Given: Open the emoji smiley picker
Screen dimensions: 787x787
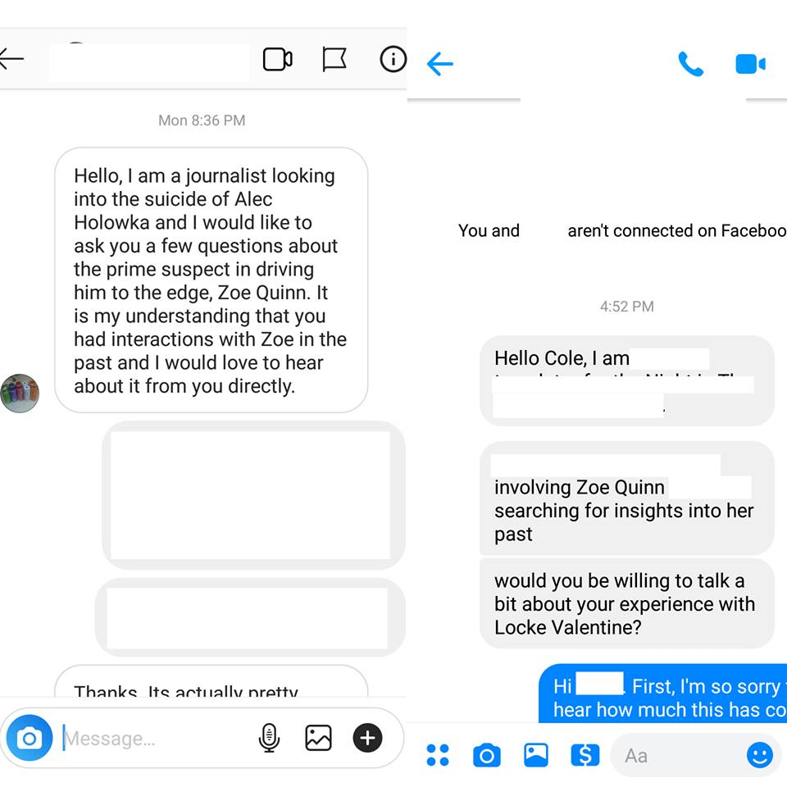Looking at the screenshot, I should pyautogui.click(x=760, y=755).
